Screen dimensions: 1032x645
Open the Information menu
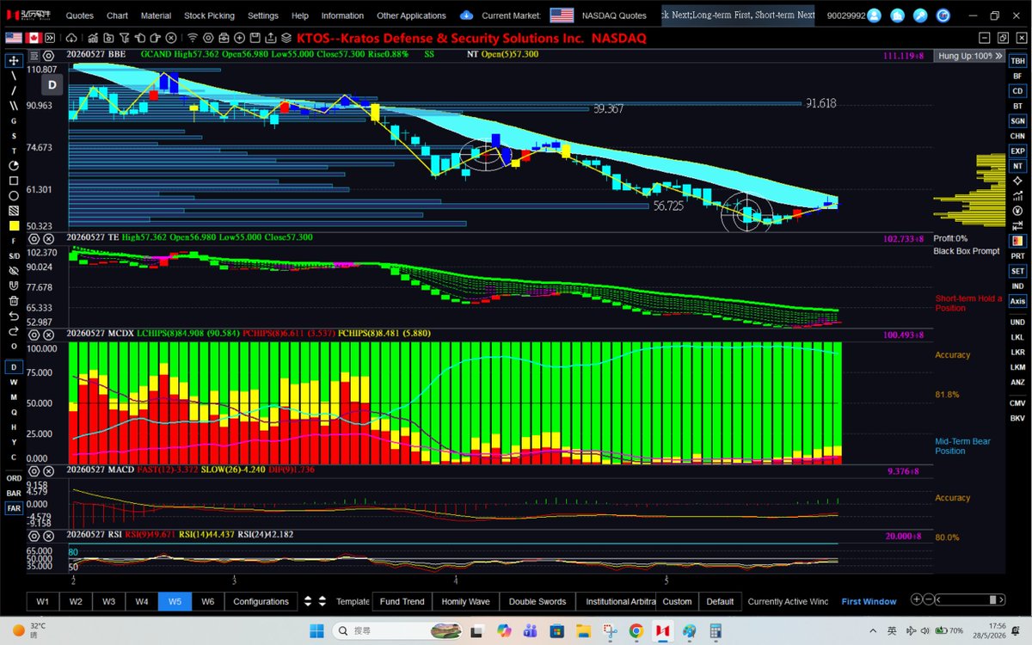pos(342,15)
